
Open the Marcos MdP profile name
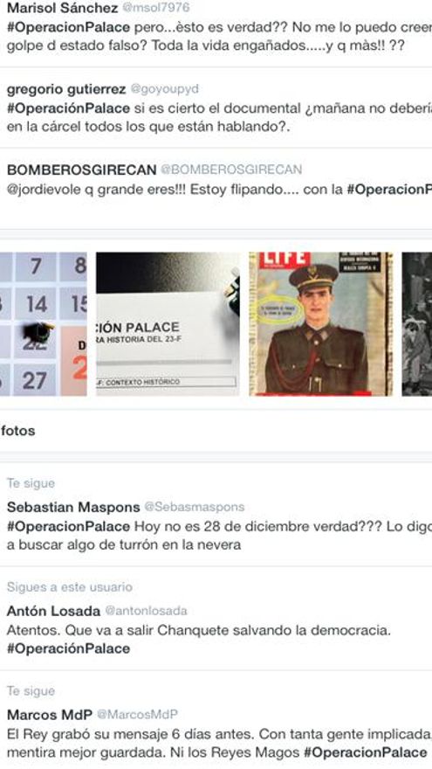click(x=50, y=715)
